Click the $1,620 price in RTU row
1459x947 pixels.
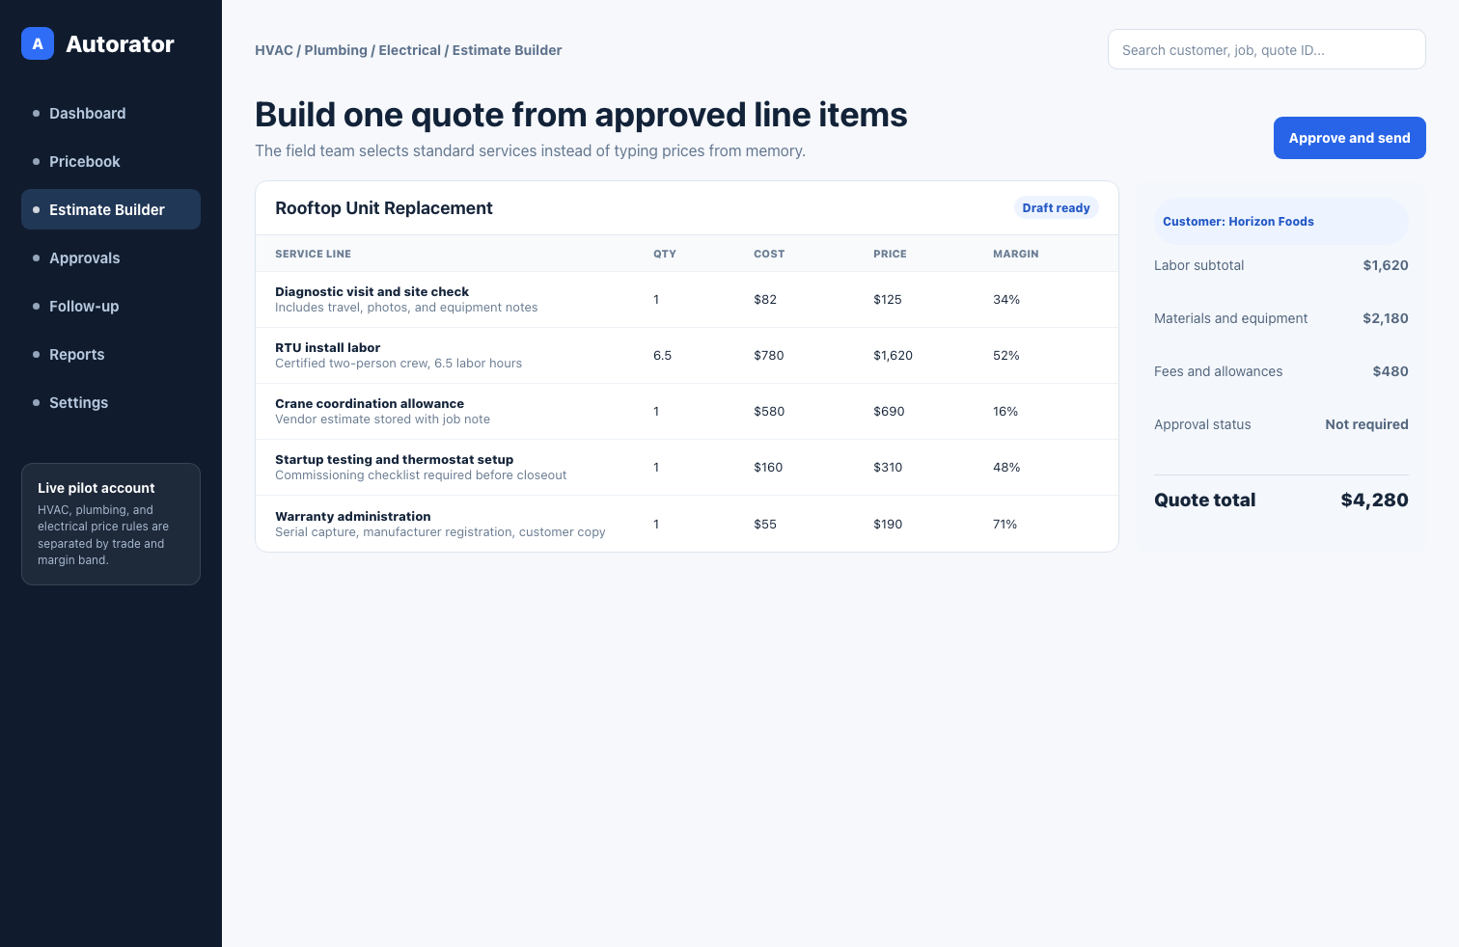point(893,355)
